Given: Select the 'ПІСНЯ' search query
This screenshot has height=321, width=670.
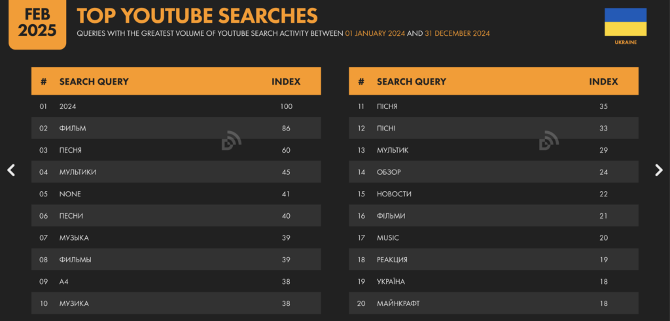Looking at the screenshot, I should point(387,106).
